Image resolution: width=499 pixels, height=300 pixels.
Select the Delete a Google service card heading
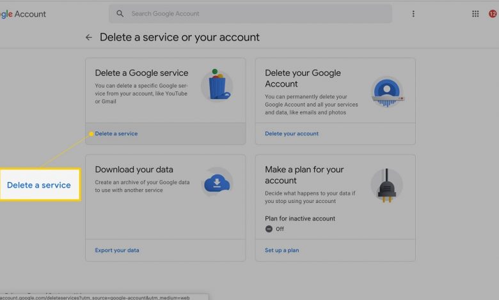(141, 73)
